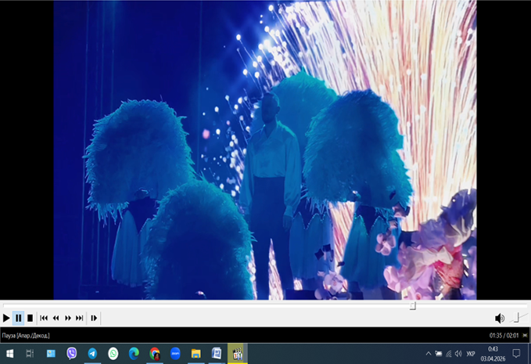The width and height of the screenshot is (531, 364).
Task: Click the rewind (decrease speed) button
Action: (56, 318)
